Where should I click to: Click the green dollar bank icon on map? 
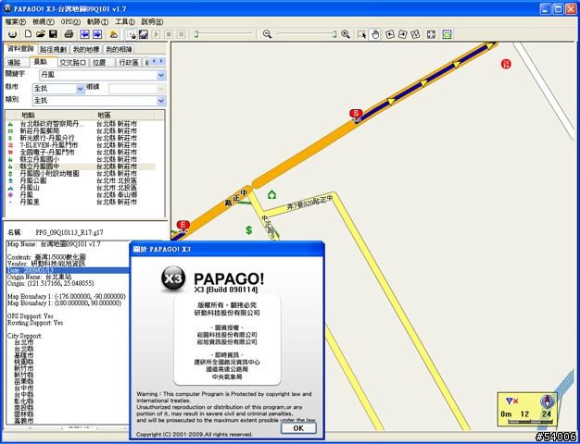point(249,230)
